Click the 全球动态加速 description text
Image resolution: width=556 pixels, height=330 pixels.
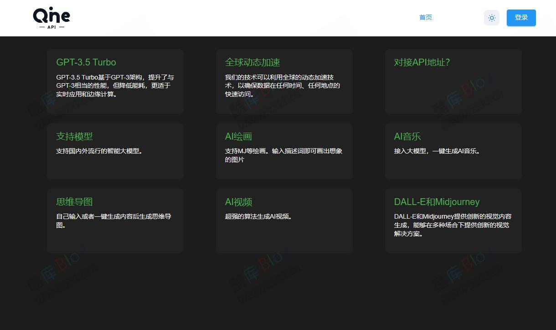pyautogui.click(x=283, y=86)
